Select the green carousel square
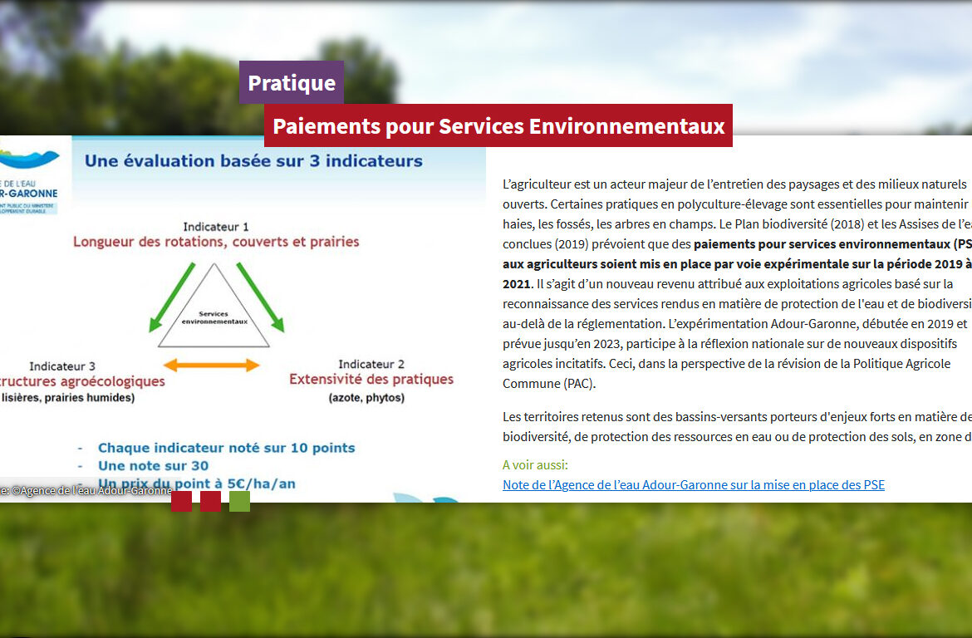The width and height of the screenshot is (972, 638). click(240, 501)
